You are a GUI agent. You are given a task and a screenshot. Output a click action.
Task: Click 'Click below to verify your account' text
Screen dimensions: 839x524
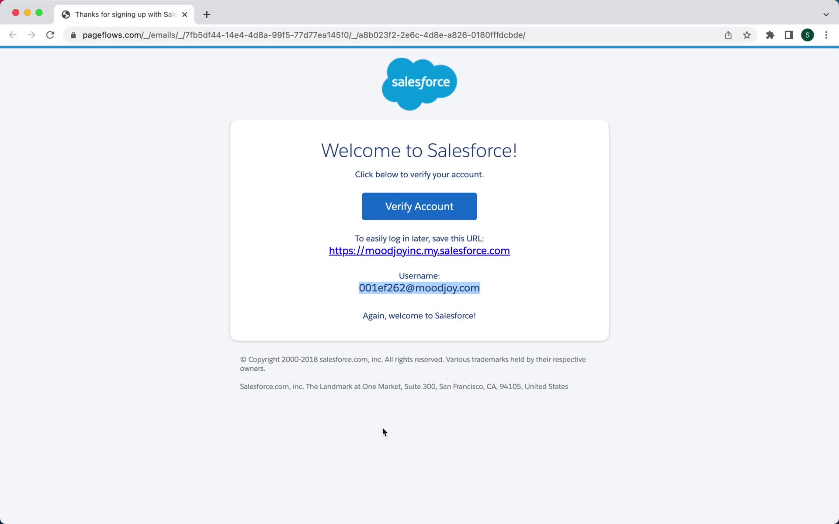(x=419, y=175)
